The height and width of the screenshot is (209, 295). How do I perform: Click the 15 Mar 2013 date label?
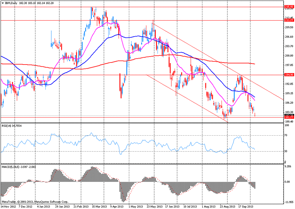[99, 207]
